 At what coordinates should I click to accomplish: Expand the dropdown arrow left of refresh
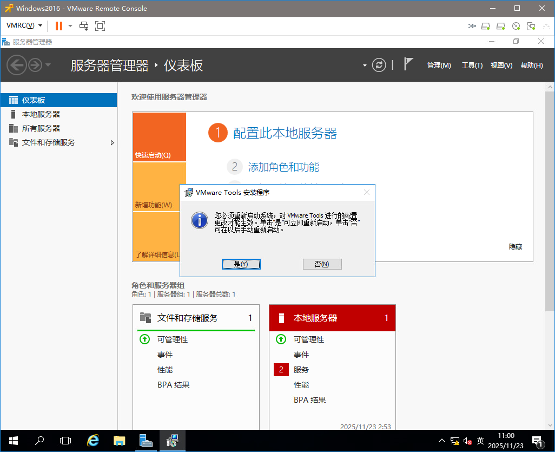tap(365, 65)
